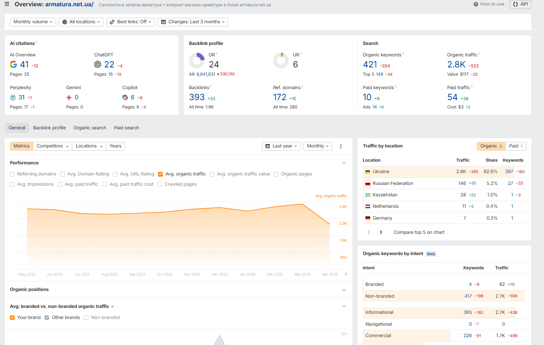Select Paid tab in Traffic by location

point(516,146)
